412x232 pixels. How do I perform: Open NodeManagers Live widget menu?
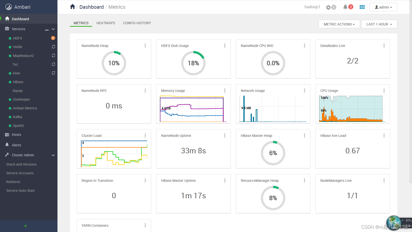click(x=384, y=180)
